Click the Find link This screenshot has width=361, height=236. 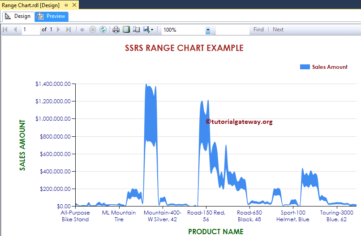[x=258, y=29]
